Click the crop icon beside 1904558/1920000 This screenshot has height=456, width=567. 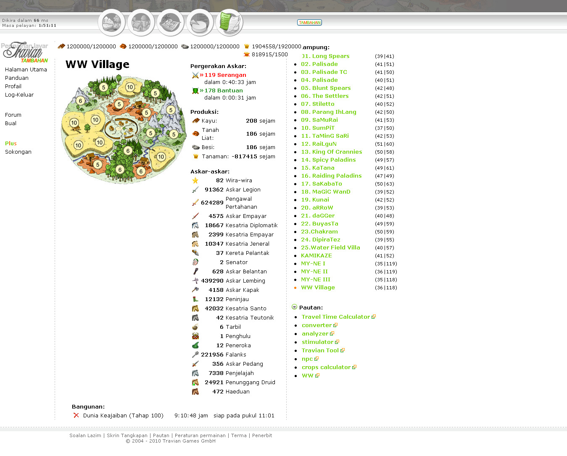click(247, 46)
